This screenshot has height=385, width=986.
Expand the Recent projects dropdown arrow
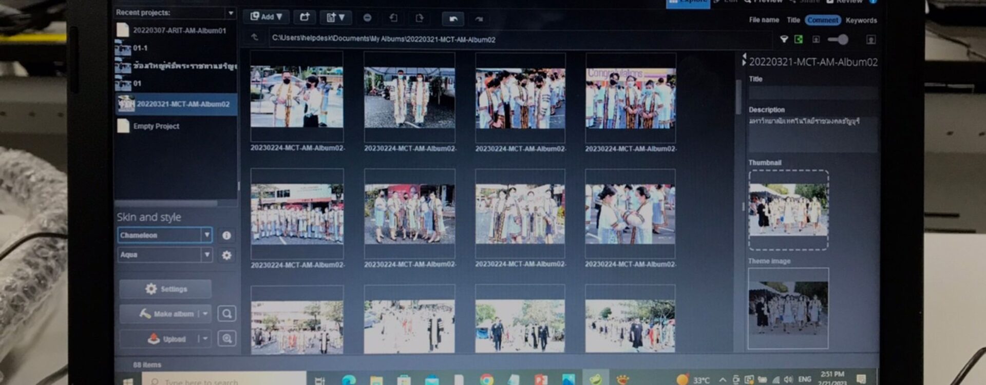tap(231, 13)
